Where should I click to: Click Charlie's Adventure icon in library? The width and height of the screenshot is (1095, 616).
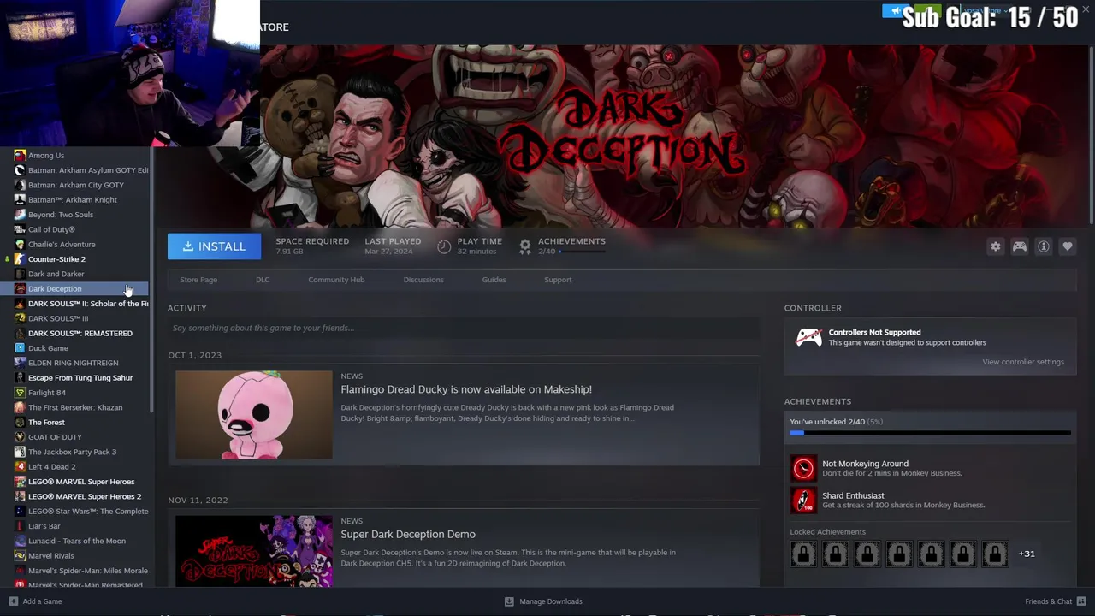20,245
